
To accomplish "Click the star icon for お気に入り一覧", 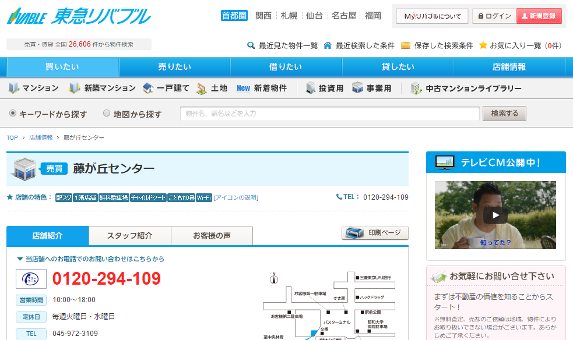I will click(x=483, y=45).
